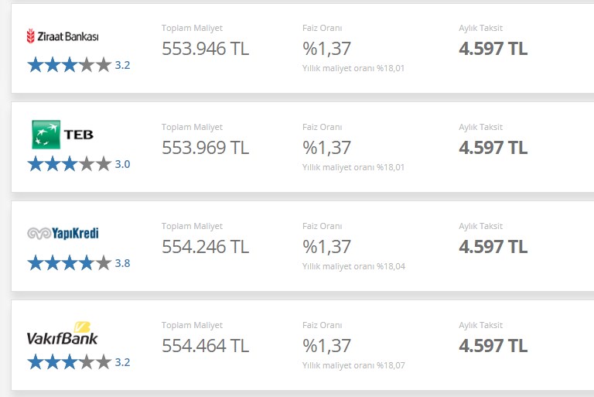Click the Yıllık maliyet oranı %18,07 text
This screenshot has width=594, height=397.
[353, 365]
